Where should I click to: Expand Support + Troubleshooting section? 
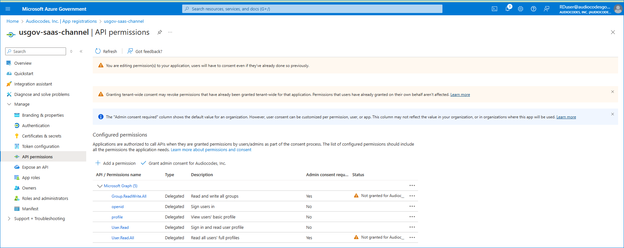(9, 219)
